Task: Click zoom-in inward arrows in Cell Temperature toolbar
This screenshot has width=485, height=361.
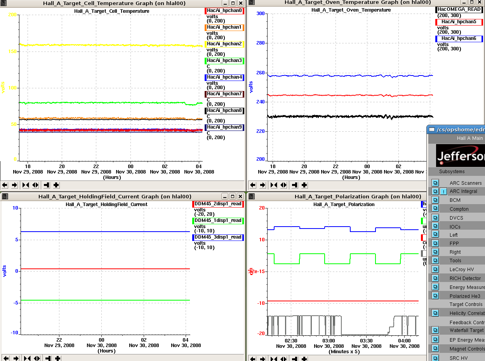Action: click(x=26, y=185)
